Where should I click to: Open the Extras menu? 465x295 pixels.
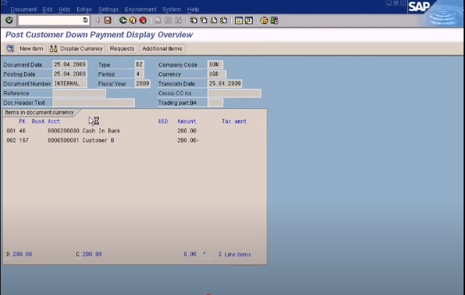click(84, 10)
